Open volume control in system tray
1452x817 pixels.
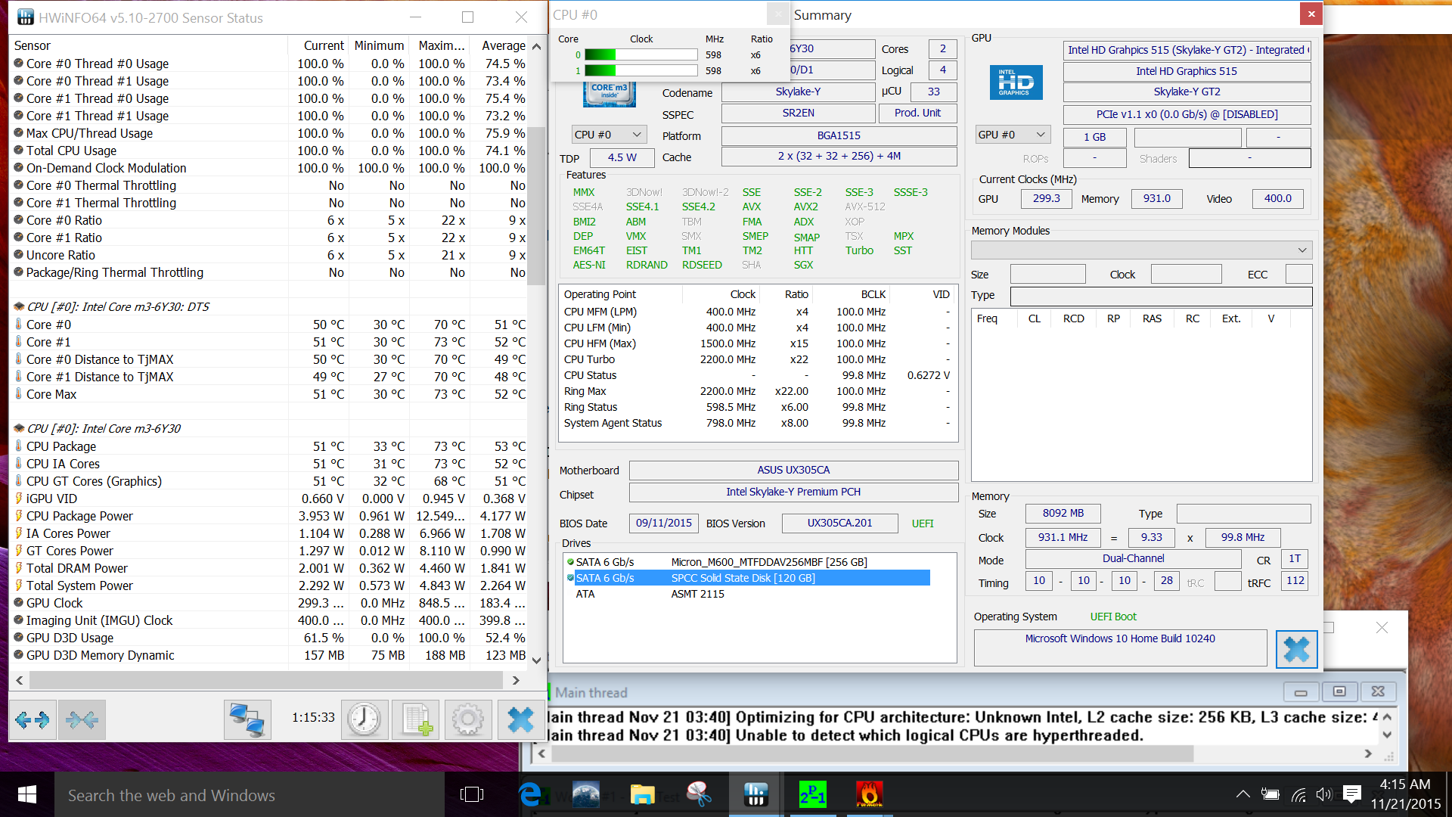[x=1323, y=794]
